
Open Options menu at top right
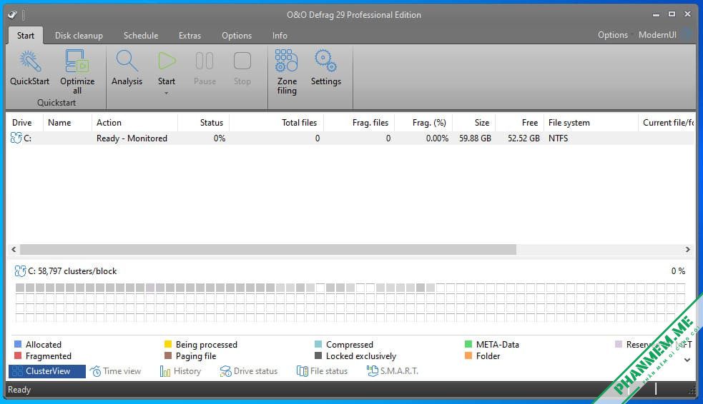612,35
